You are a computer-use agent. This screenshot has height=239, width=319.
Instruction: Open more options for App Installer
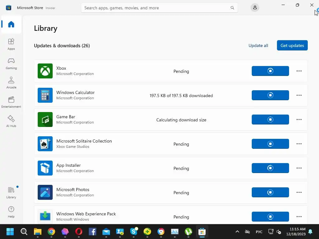coord(299,168)
